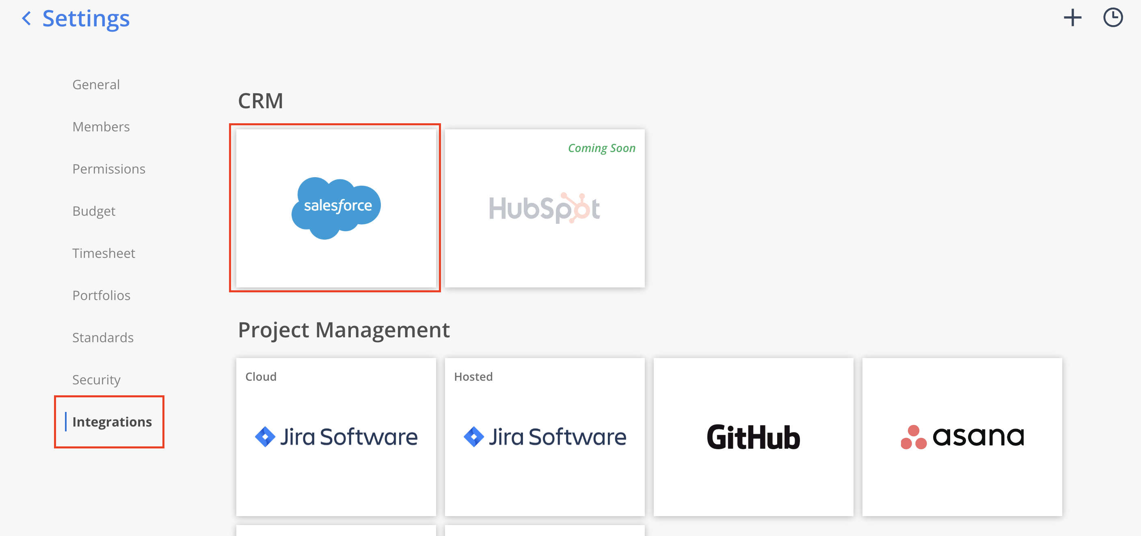The height and width of the screenshot is (536, 1141).
Task: Click the plus add icon
Action: [x=1072, y=18]
